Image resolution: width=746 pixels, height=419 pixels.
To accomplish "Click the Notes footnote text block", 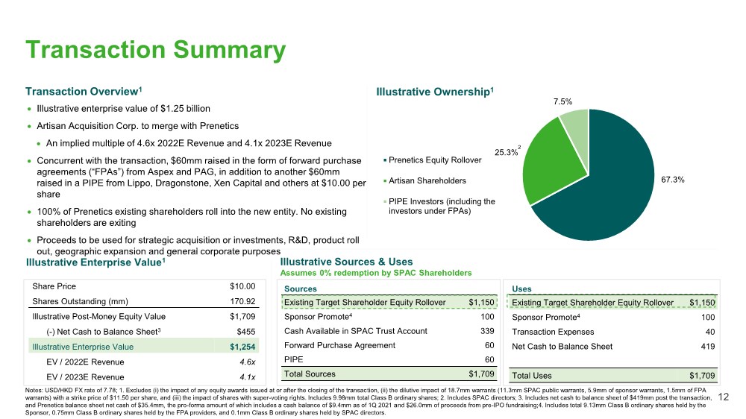I will [358, 404].
